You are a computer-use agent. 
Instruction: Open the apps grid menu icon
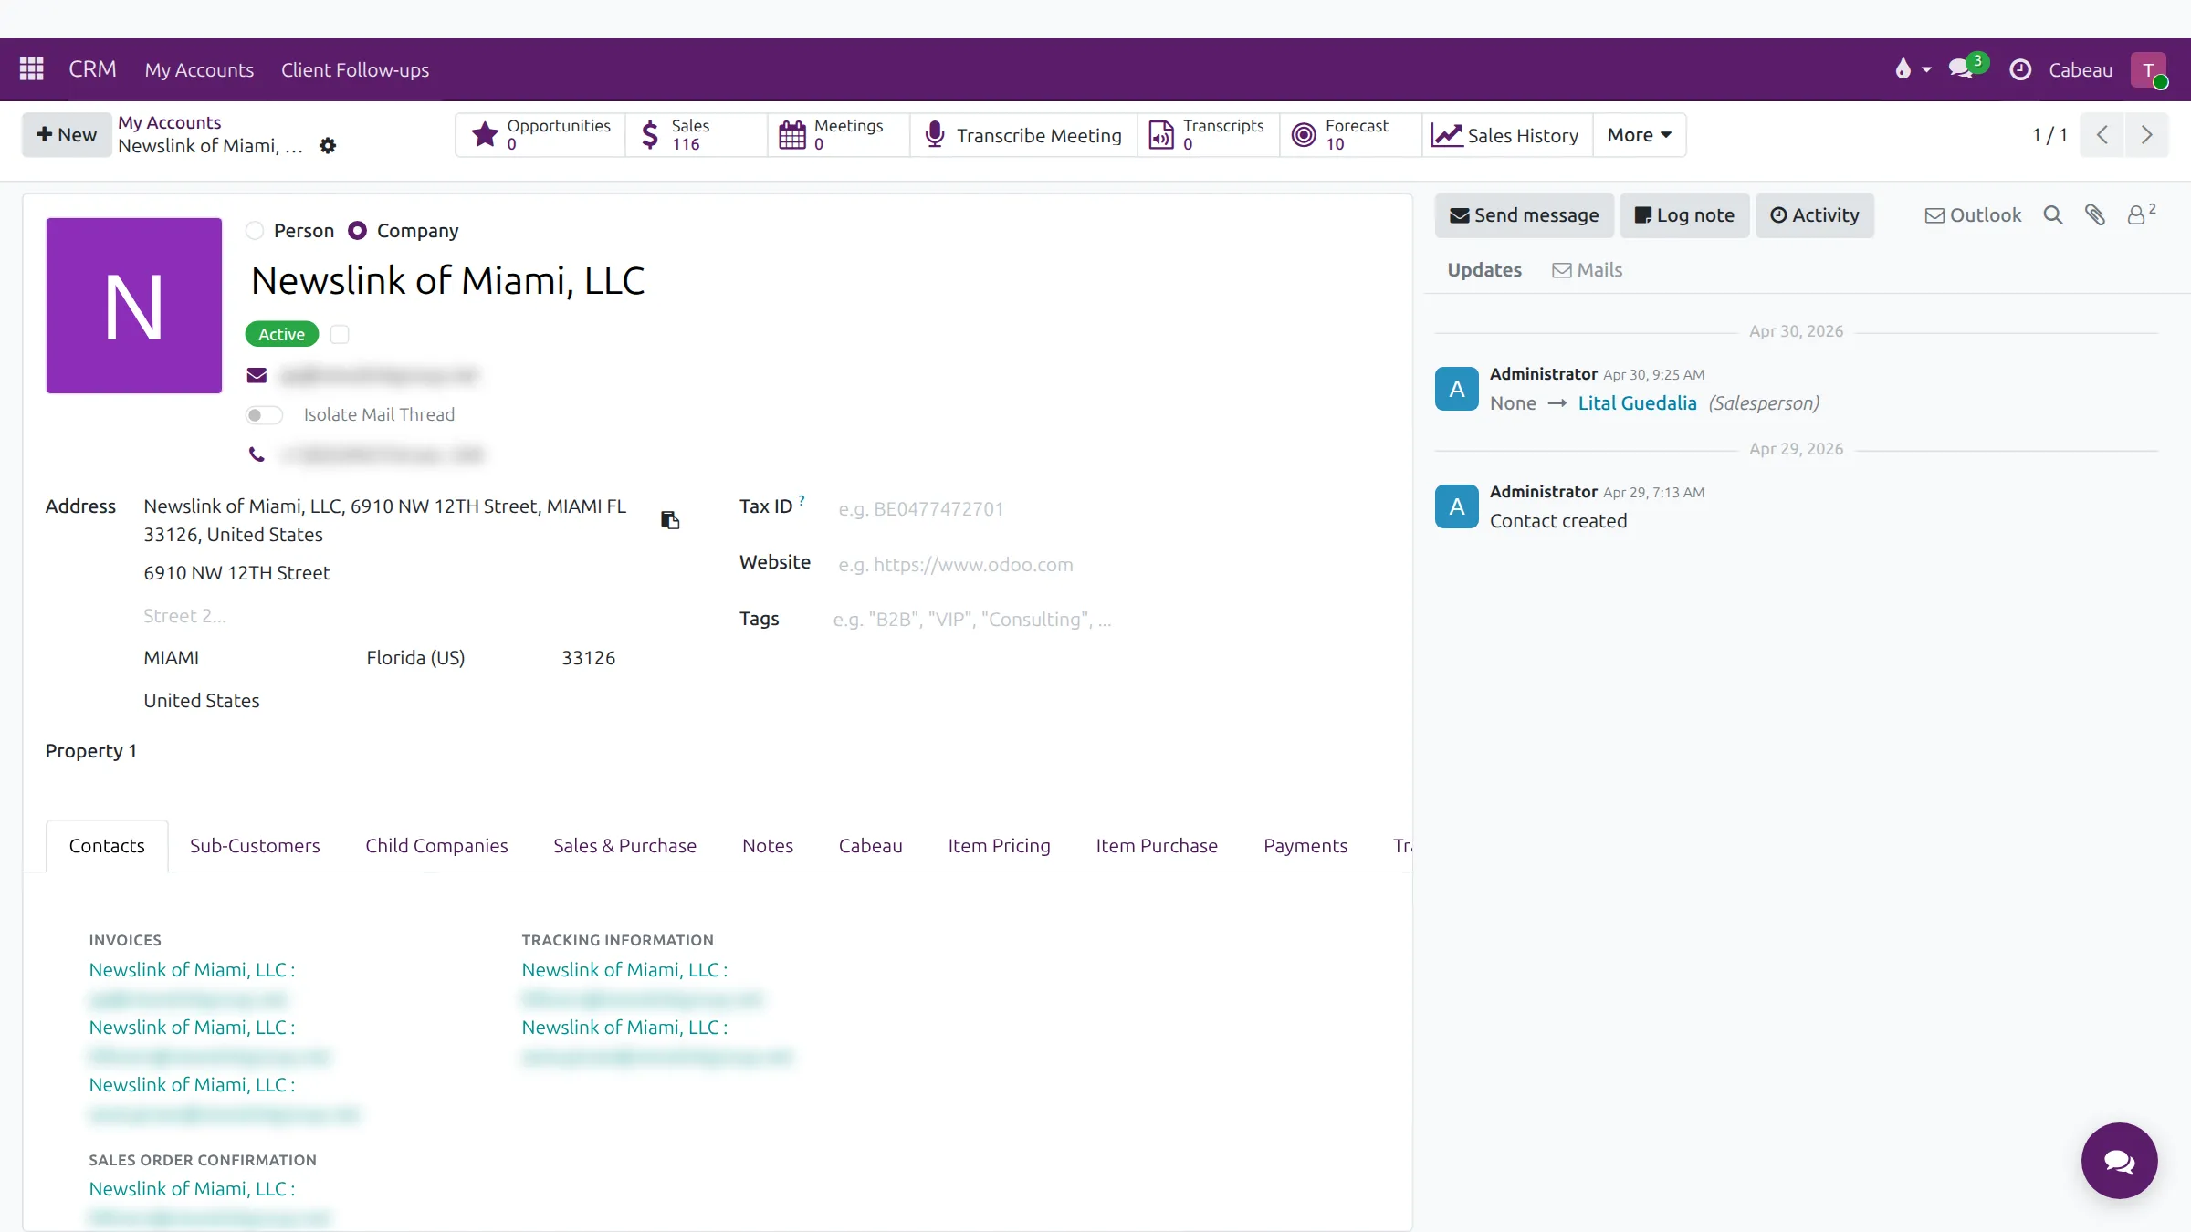click(32, 69)
